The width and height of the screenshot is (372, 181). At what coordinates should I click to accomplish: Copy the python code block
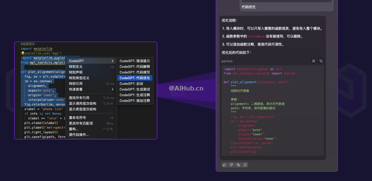[321, 61]
